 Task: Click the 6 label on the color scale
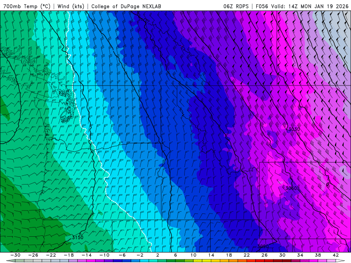[175, 255]
